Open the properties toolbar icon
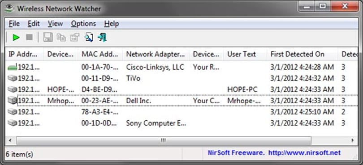363x165 pixels. (75, 37)
